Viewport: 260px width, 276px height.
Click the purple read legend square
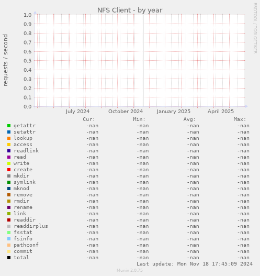9,157
